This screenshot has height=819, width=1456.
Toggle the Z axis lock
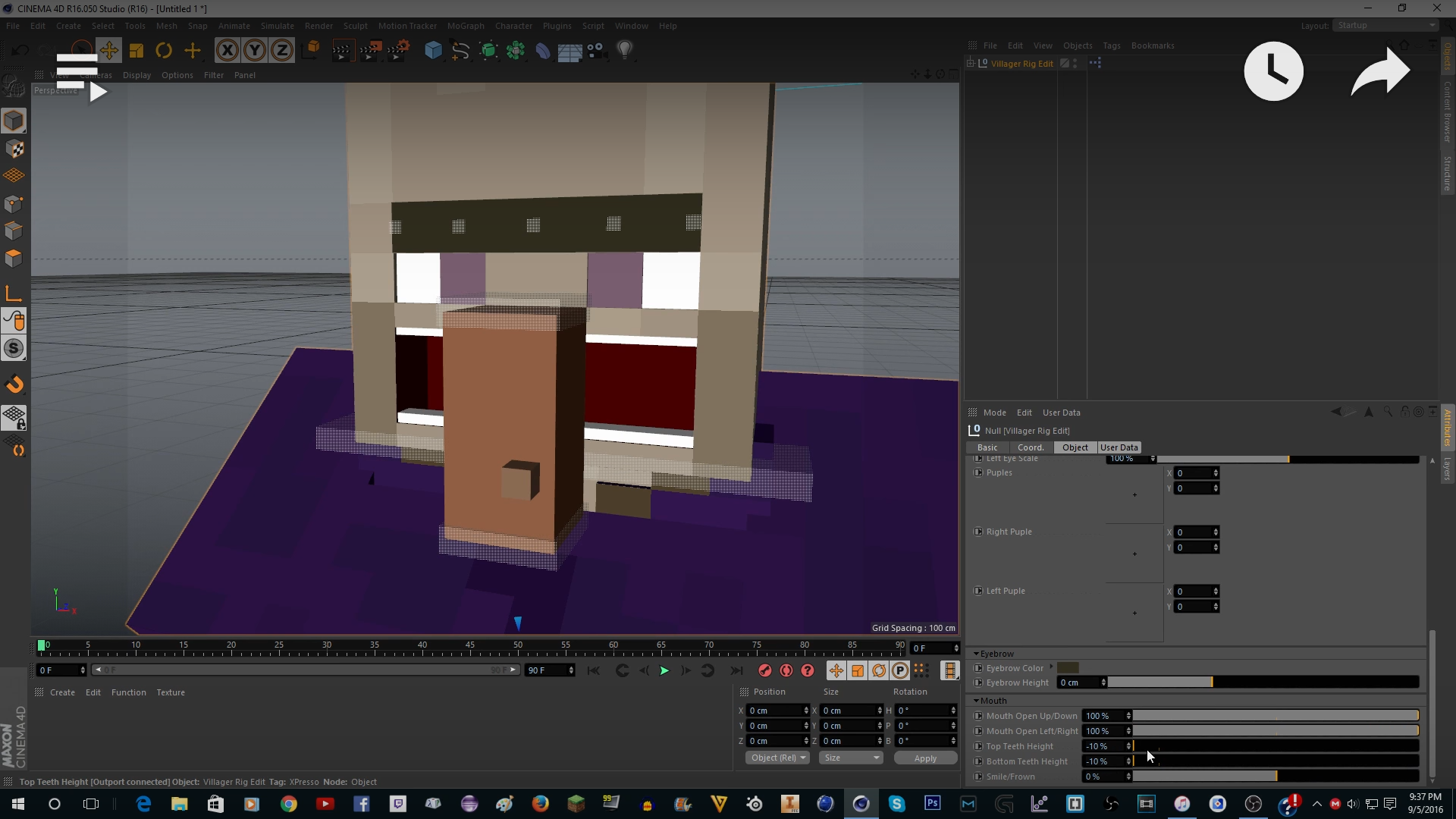click(x=282, y=51)
